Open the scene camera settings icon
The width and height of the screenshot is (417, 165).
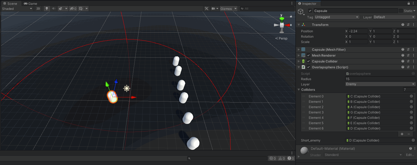213,9
